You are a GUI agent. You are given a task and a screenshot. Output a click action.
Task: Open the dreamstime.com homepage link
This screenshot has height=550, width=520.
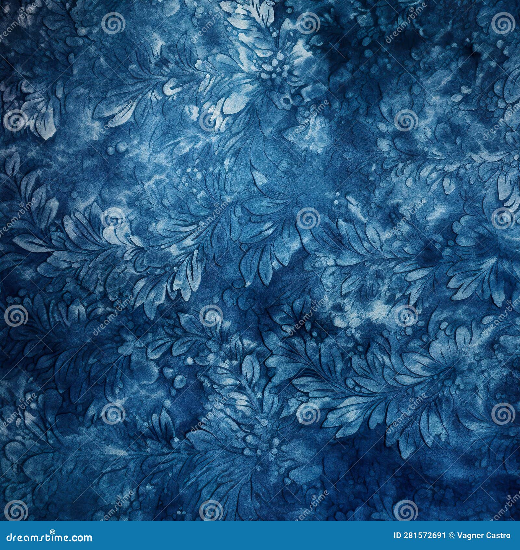(x=49, y=538)
